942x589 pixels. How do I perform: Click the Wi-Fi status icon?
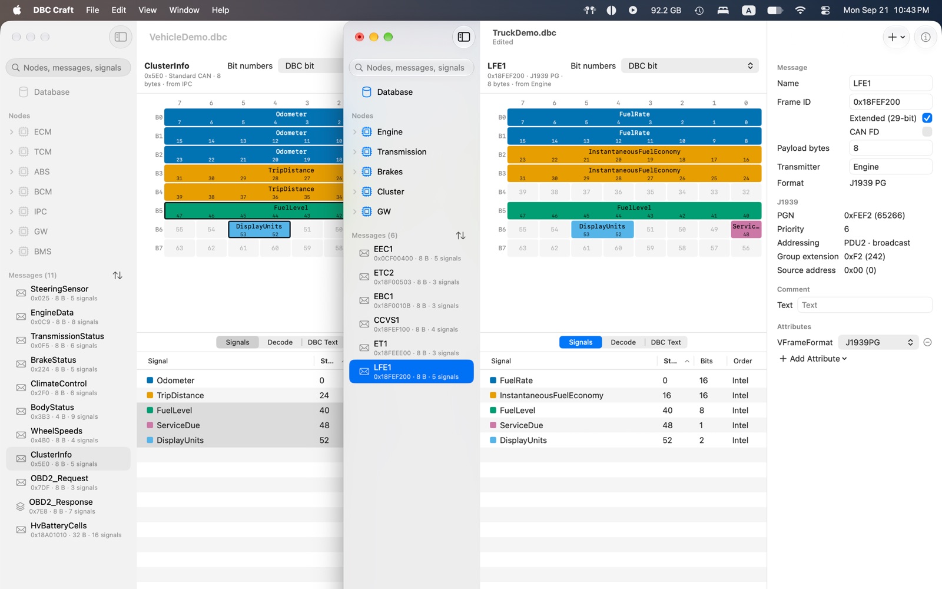(x=800, y=10)
